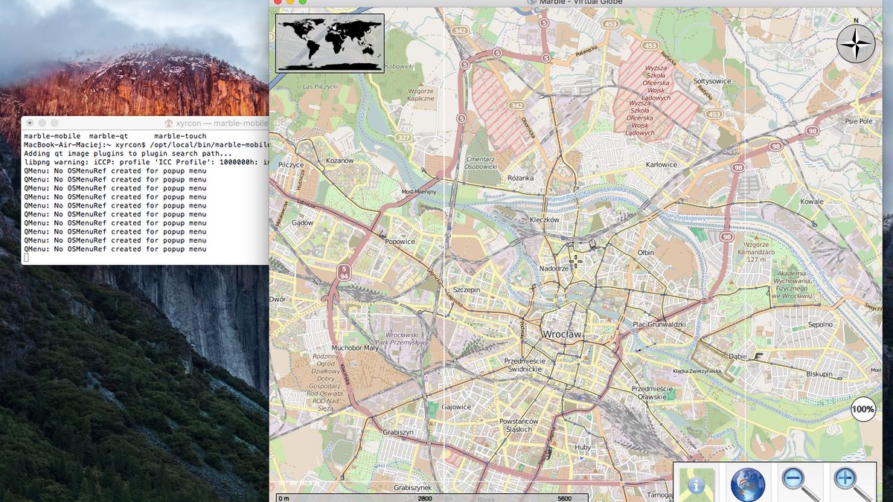Click the 'Gądów' label on map
The image size is (893, 502).
303,222
